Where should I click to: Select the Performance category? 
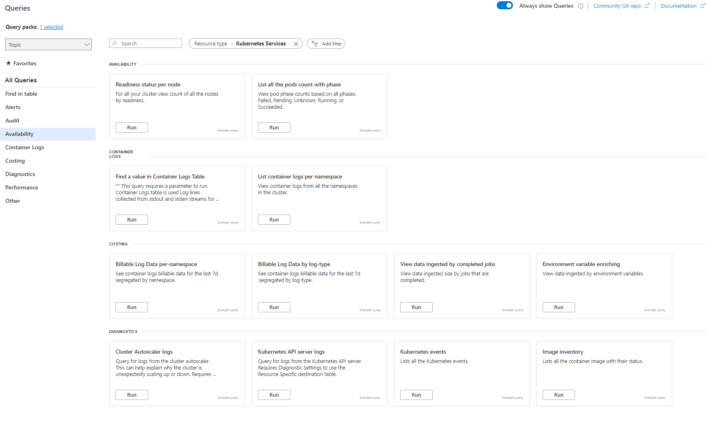[22, 188]
